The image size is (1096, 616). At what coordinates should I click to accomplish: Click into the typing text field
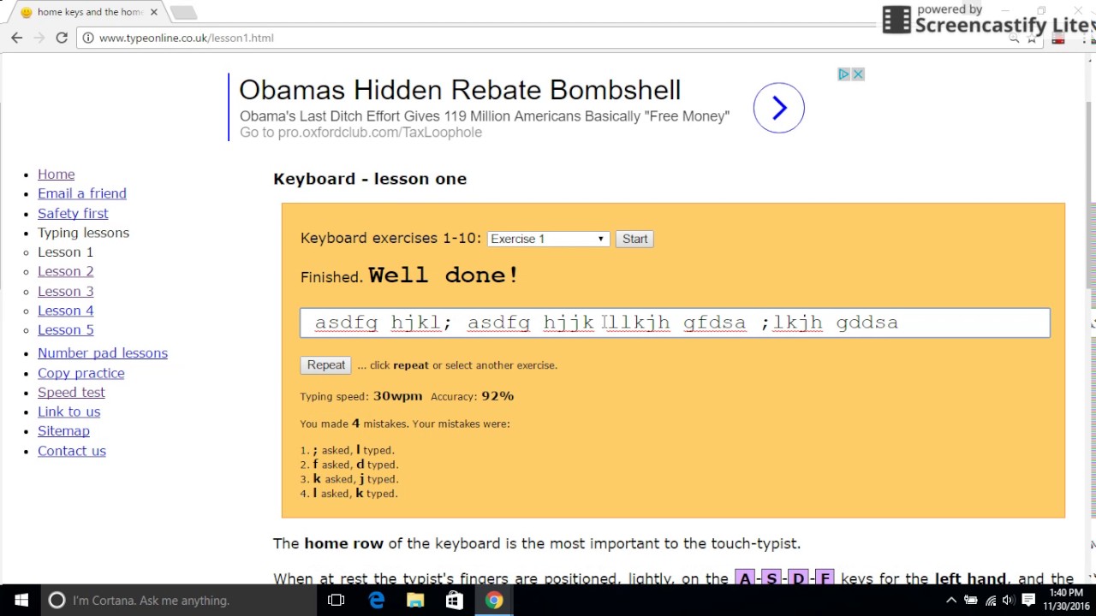[x=675, y=323]
